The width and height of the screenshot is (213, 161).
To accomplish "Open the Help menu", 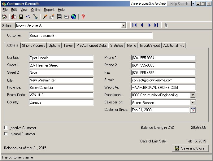I will [x=61, y=10].
